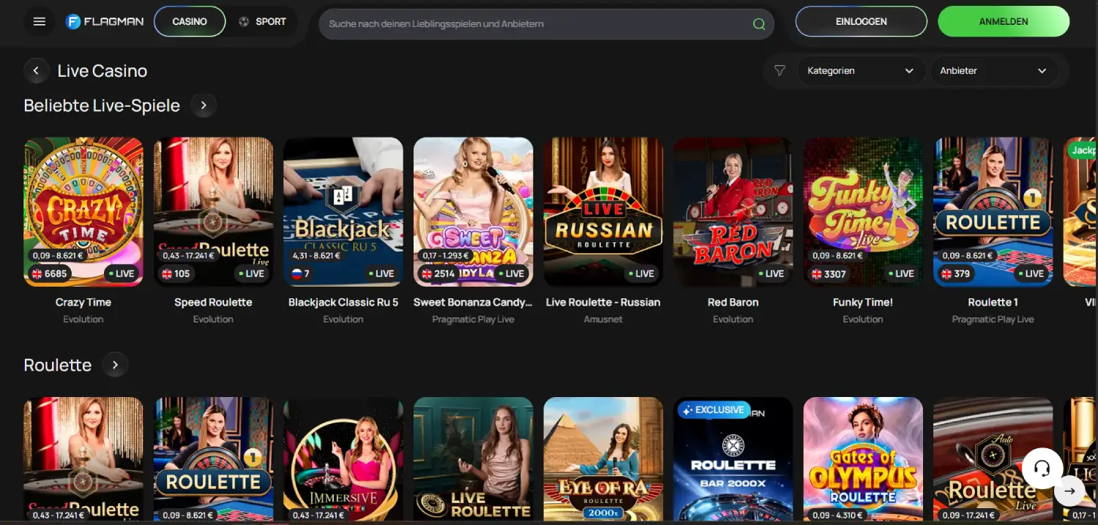Open the Immersive Roulette thumbnail

tap(343, 459)
